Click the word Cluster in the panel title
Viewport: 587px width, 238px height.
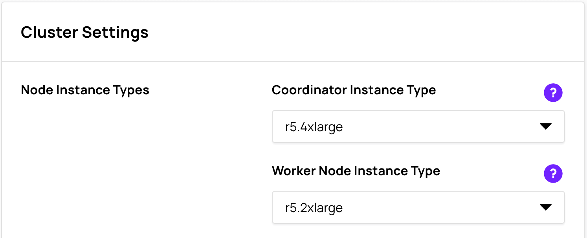[50, 32]
